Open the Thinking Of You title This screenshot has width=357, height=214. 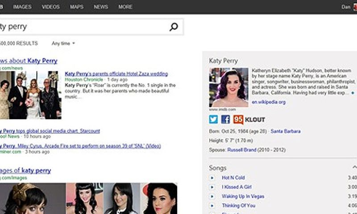[x=238, y=206]
